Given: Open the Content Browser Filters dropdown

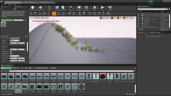Looking at the screenshot, I should pos(6,71).
